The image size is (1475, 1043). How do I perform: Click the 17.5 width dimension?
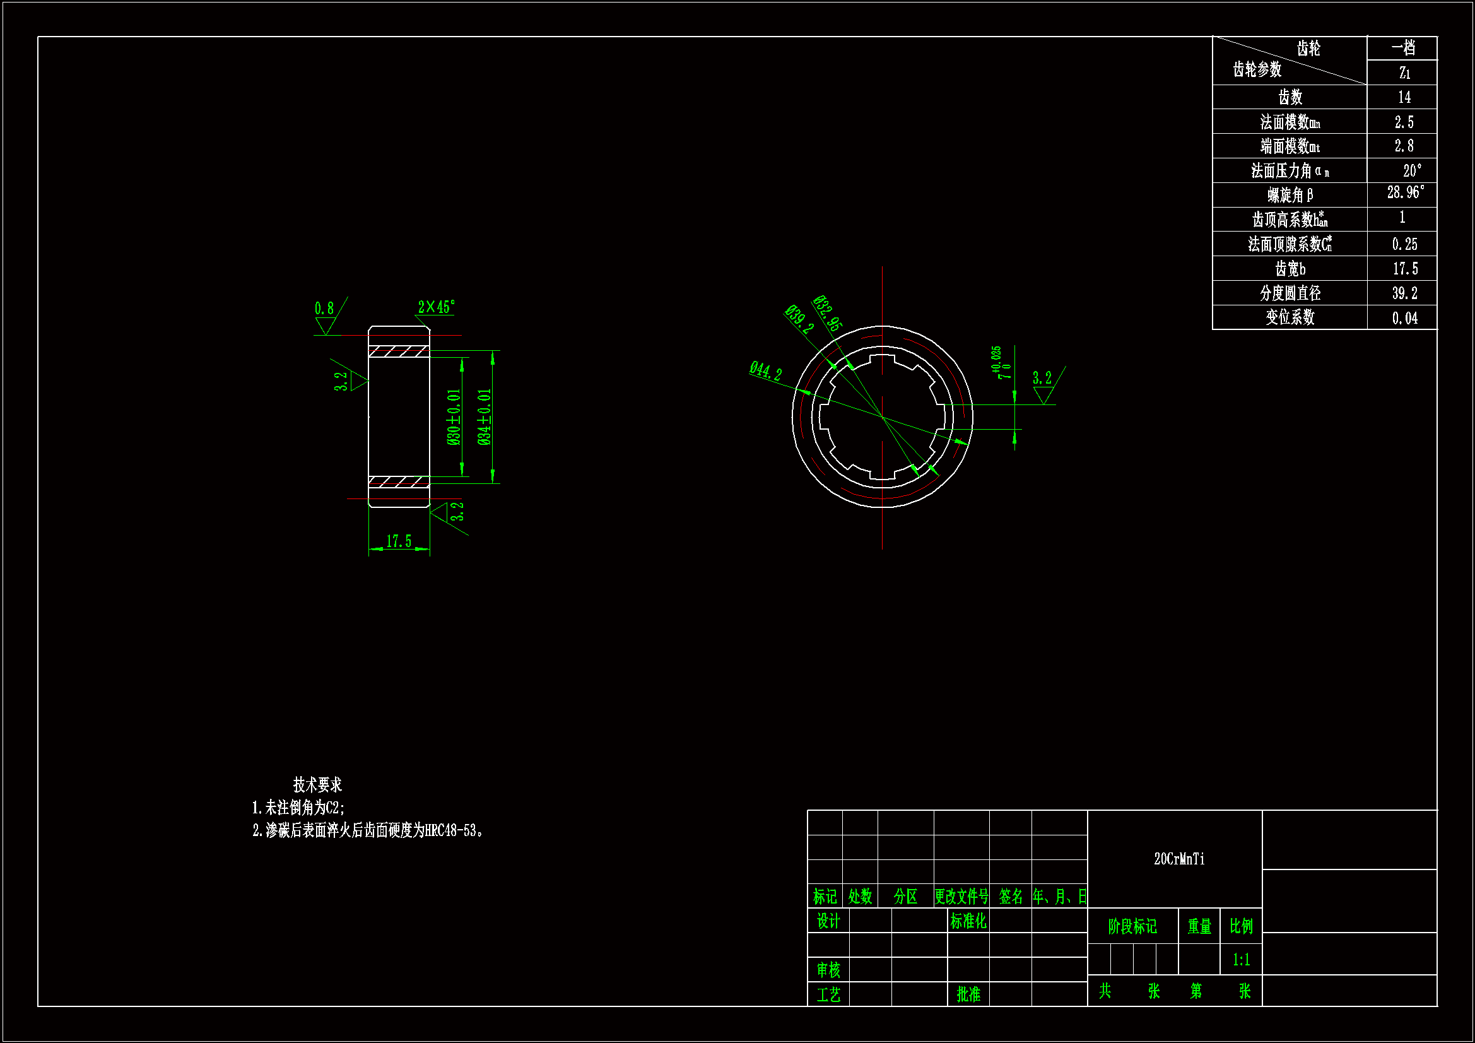(398, 541)
